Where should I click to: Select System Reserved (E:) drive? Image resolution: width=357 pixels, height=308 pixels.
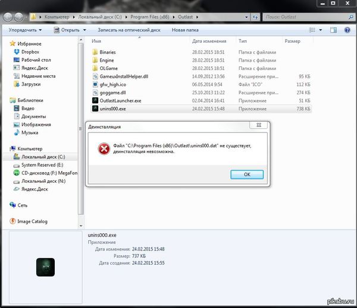38,165
